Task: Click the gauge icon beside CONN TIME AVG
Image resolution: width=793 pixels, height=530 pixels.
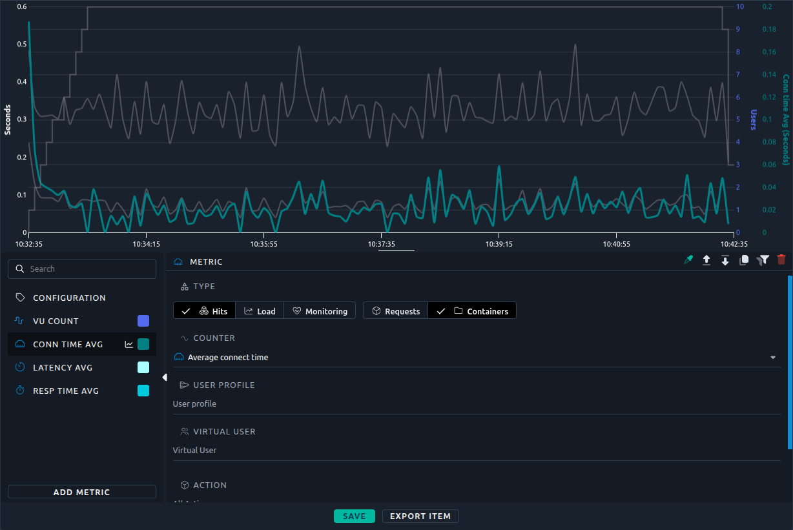Action: tap(20, 344)
